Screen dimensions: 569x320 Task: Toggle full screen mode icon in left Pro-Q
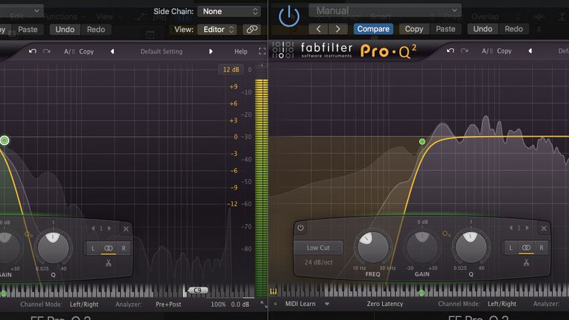[262, 51]
